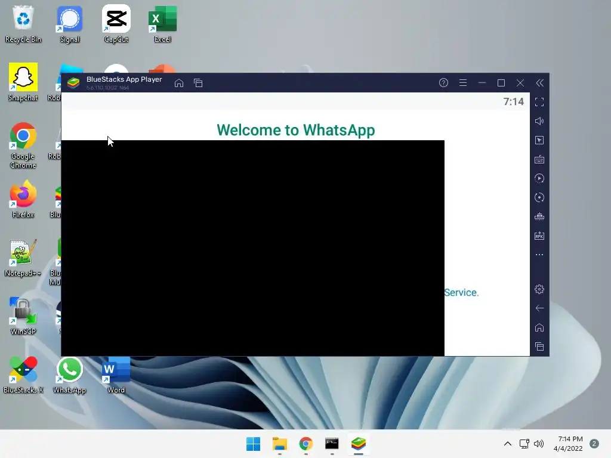Open BlueStacks help question mark icon
The image size is (611, 458).
point(443,82)
